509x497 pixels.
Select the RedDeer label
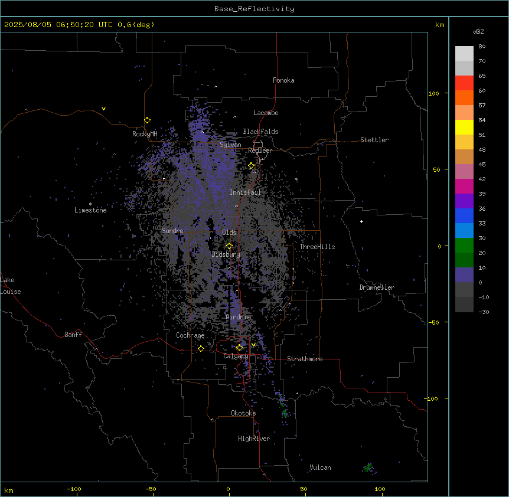pos(260,151)
